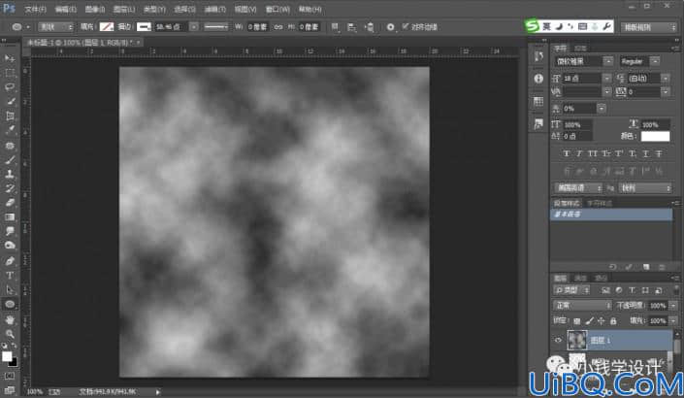Select the Eyedropper tool
684x398 pixels.
10,130
